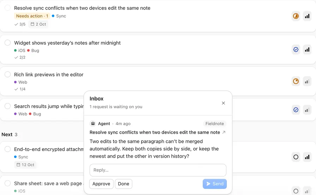Check off Share sheet task
Image resolution: width=316 pixels, height=195 pixels.
[8, 183]
